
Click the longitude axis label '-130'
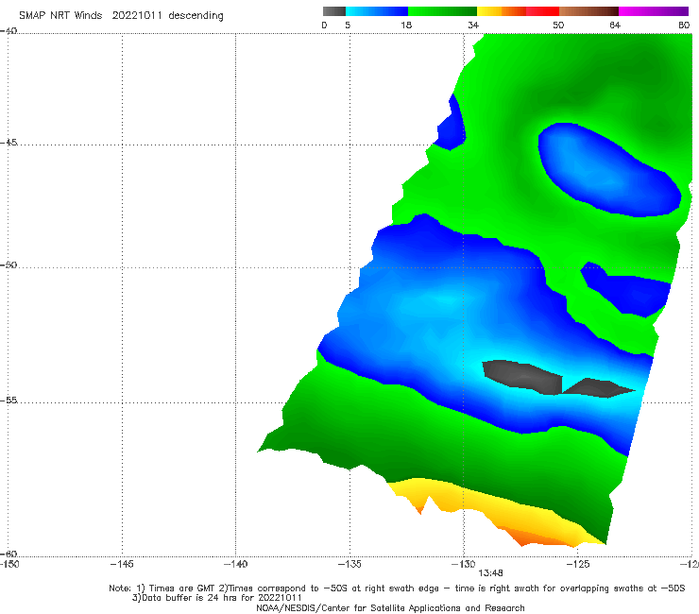pyautogui.click(x=464, y=564)
